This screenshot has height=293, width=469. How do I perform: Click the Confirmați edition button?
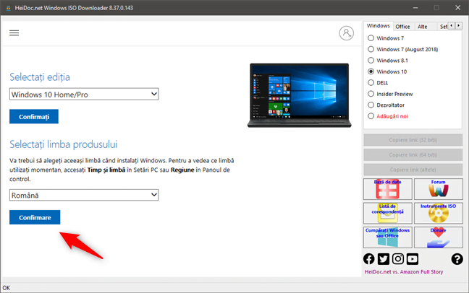pos(34,117)
